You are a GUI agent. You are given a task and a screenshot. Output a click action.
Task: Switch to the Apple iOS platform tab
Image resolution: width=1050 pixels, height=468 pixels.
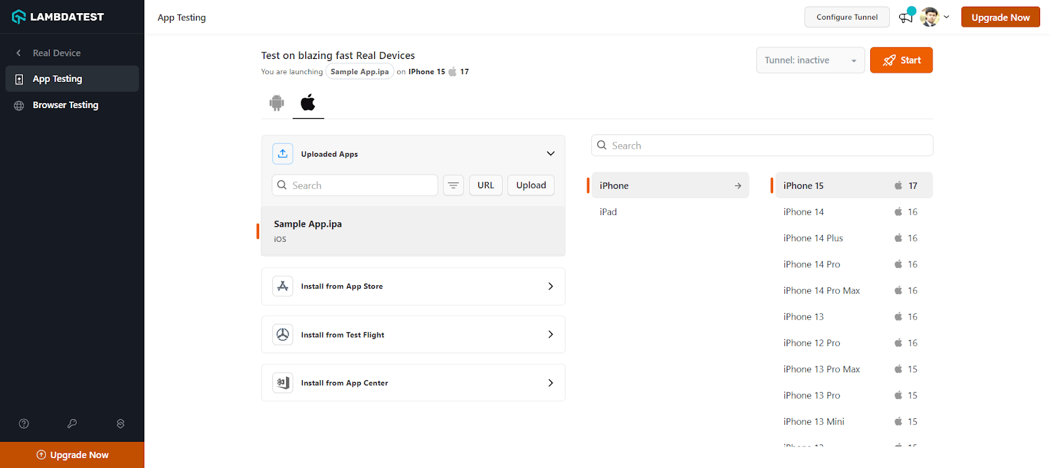pos(308,103)
